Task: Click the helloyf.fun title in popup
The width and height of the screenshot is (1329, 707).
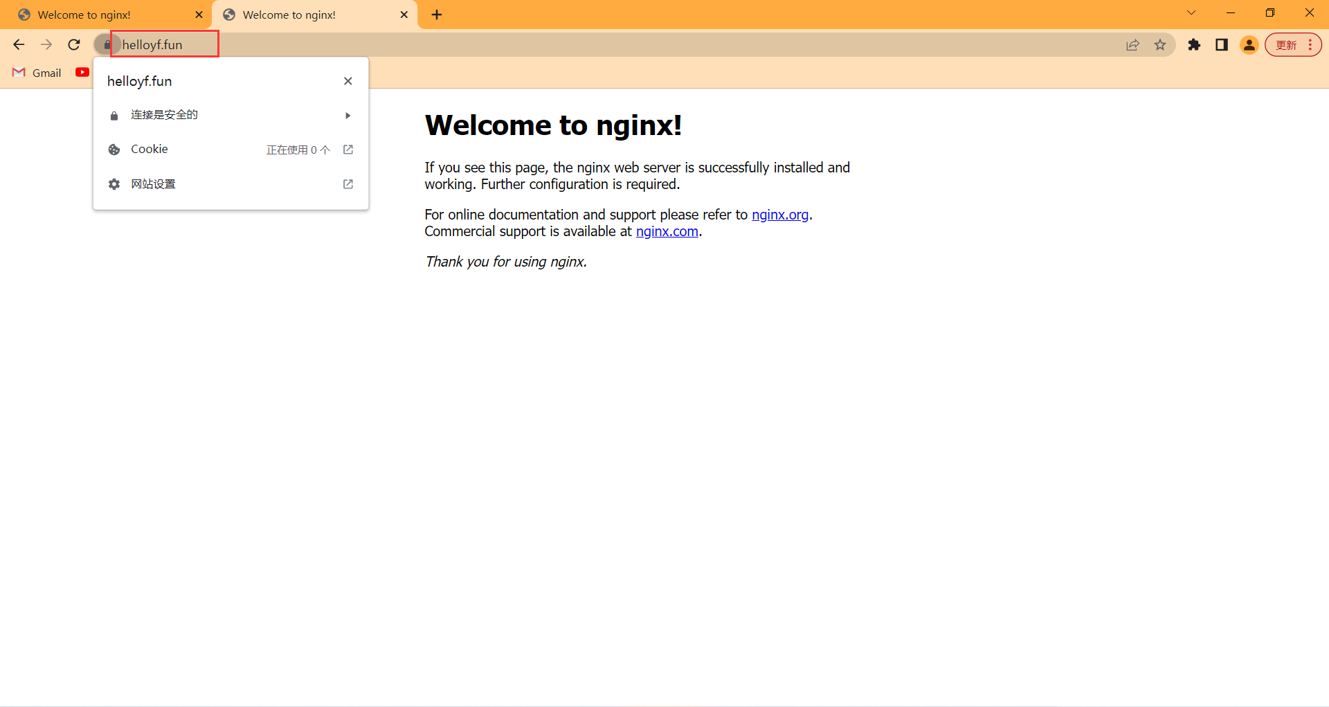Action: click(x=140, y=81)
